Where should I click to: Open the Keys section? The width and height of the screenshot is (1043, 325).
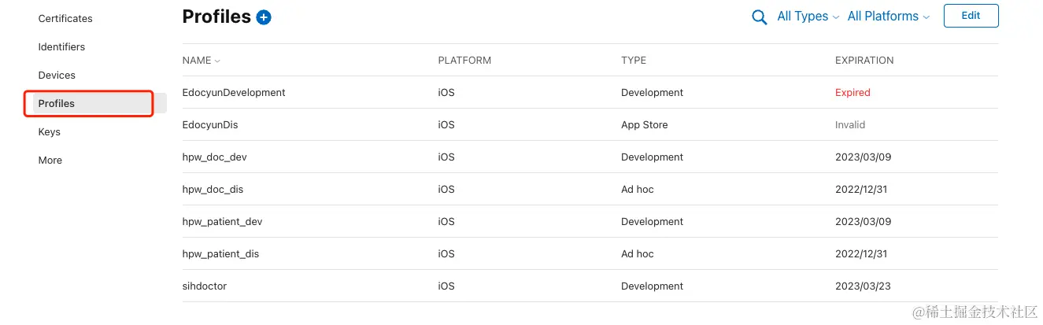50,131
